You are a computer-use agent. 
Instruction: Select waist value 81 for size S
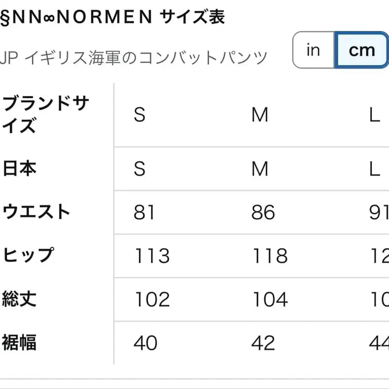point(145,212)
